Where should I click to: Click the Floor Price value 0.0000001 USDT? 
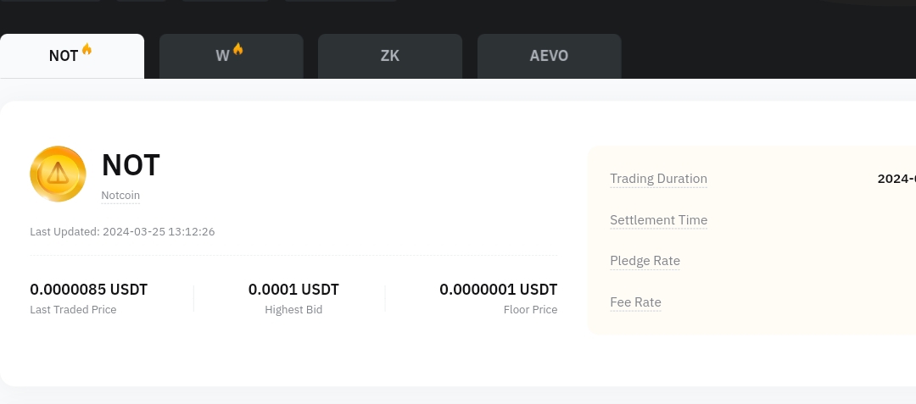(x=499, y=290)
